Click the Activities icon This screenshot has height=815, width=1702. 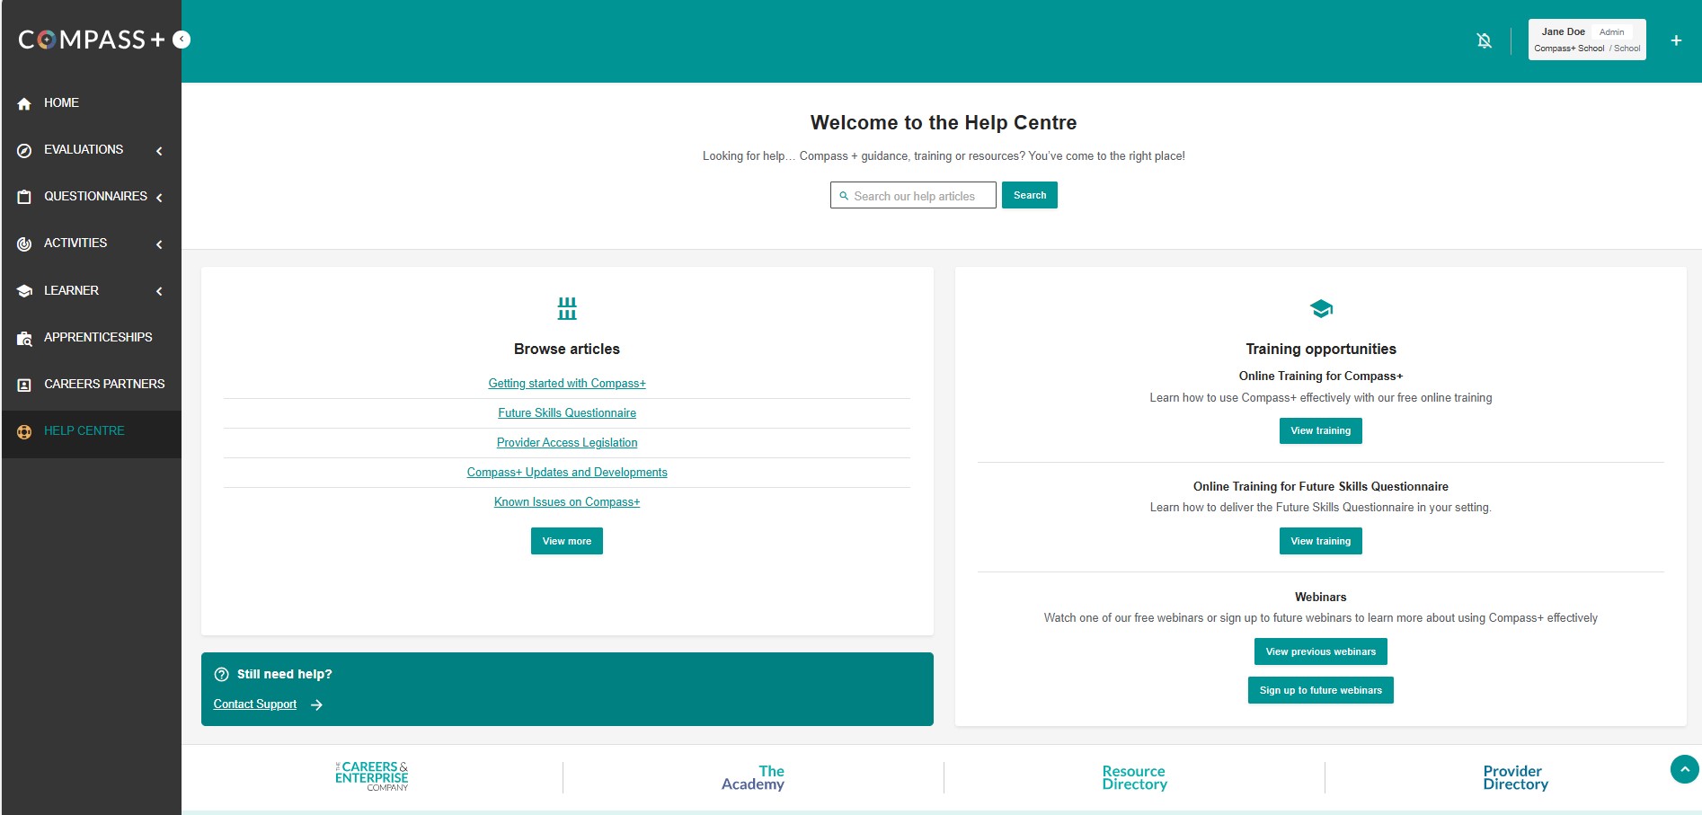click(24, 243)
